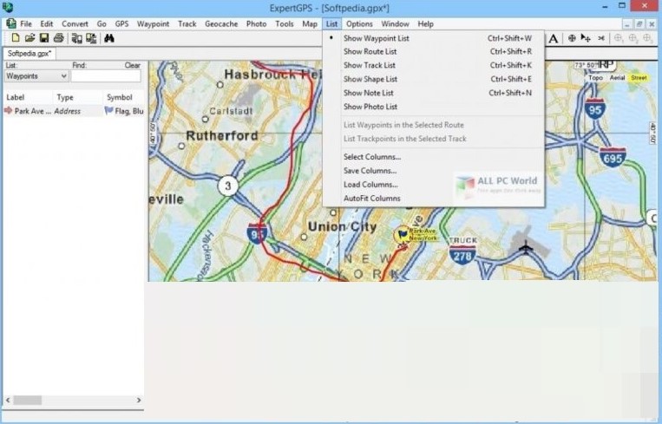Image resolution: width=662 pixels, height=424 pixels.
Task: Select the round move-map tool icon
Action: [x=572, y=38]
